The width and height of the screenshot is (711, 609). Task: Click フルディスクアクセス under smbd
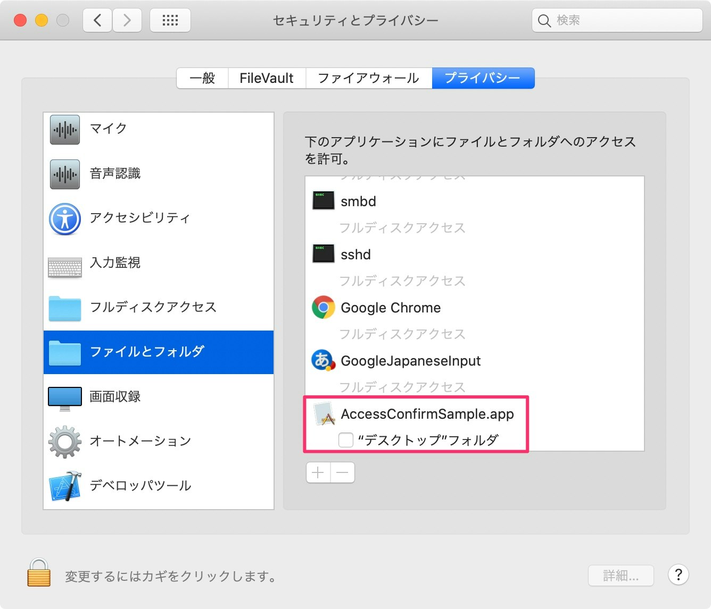pyautogui.click(x=403, y=228)
